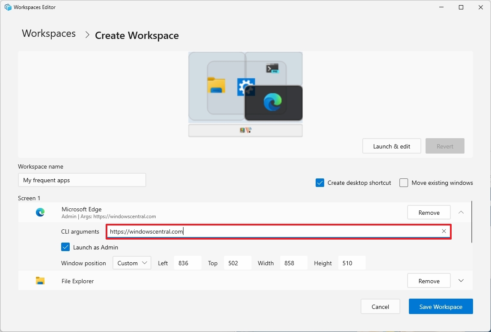Select the File Explorer icon in the app list
The image size is (491, 332).
click(40, 281)
